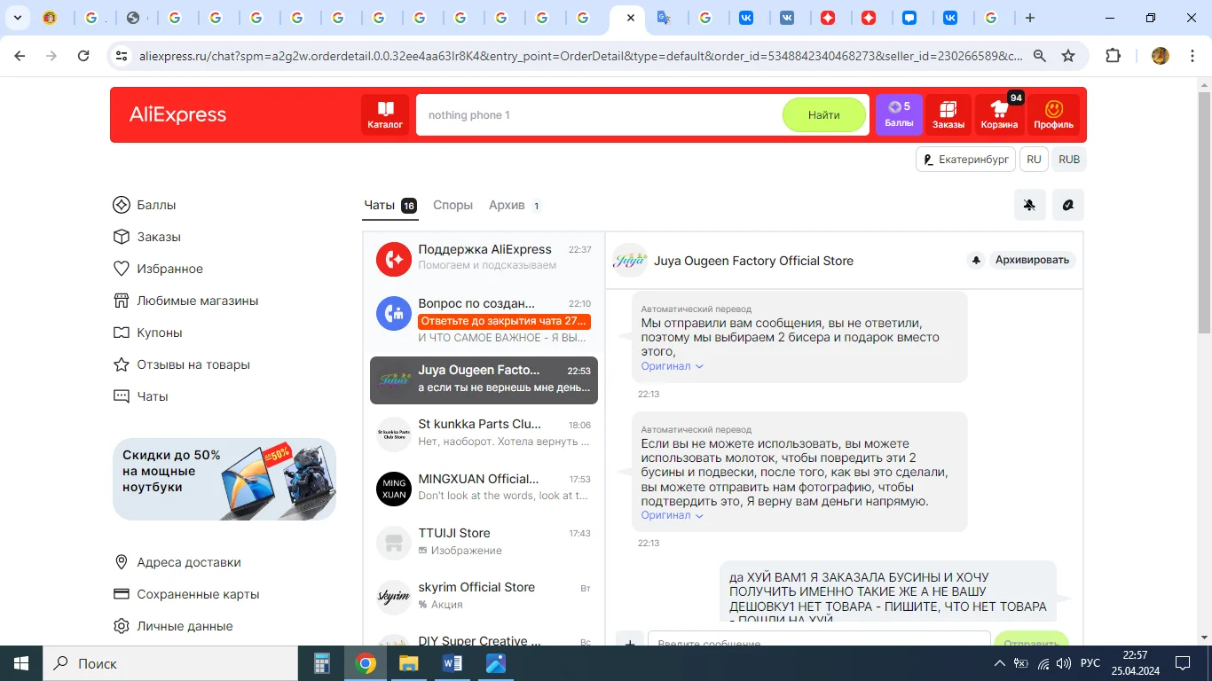Open Личные данные settings in sidebar

click(173, 626)
